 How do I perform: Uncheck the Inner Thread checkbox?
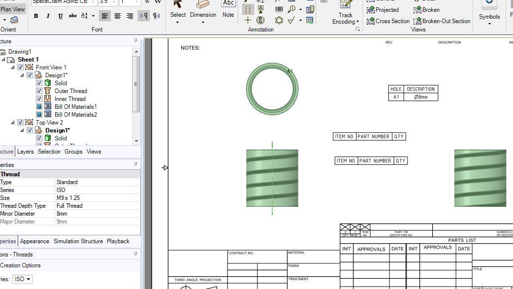point(39,98)
